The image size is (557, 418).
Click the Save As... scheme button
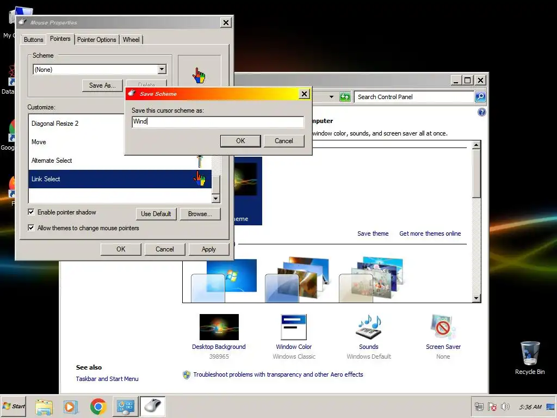[x=102, y=85]
